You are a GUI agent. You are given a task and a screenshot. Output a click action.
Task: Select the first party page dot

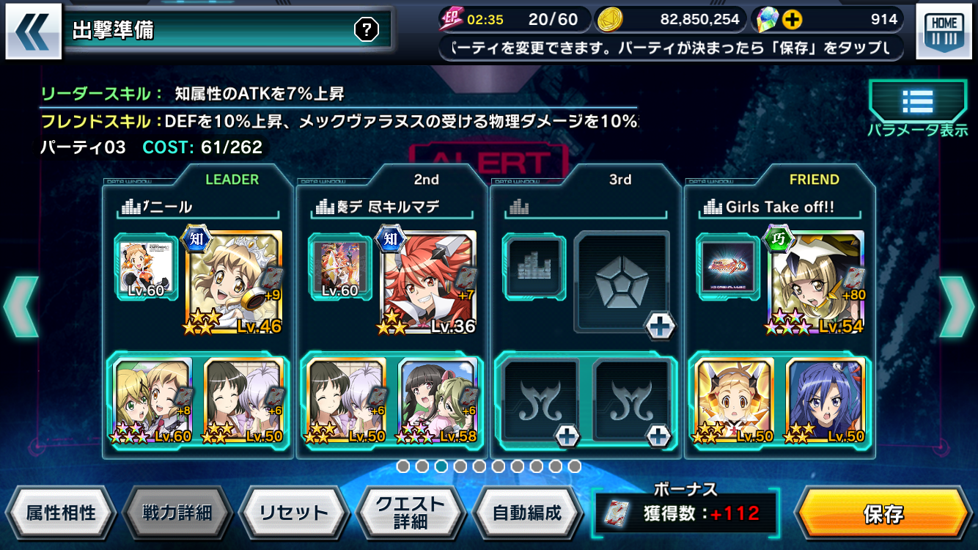[x=402, y=466]
